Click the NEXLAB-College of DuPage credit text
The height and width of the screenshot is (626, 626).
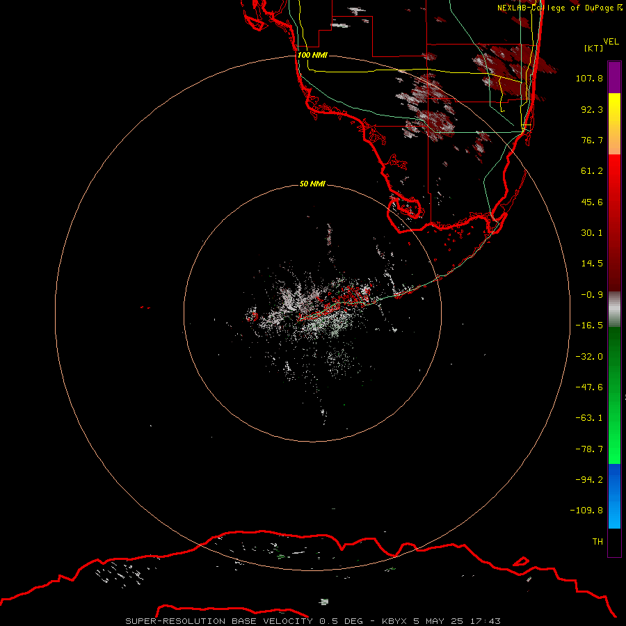[x=559, y=8]
